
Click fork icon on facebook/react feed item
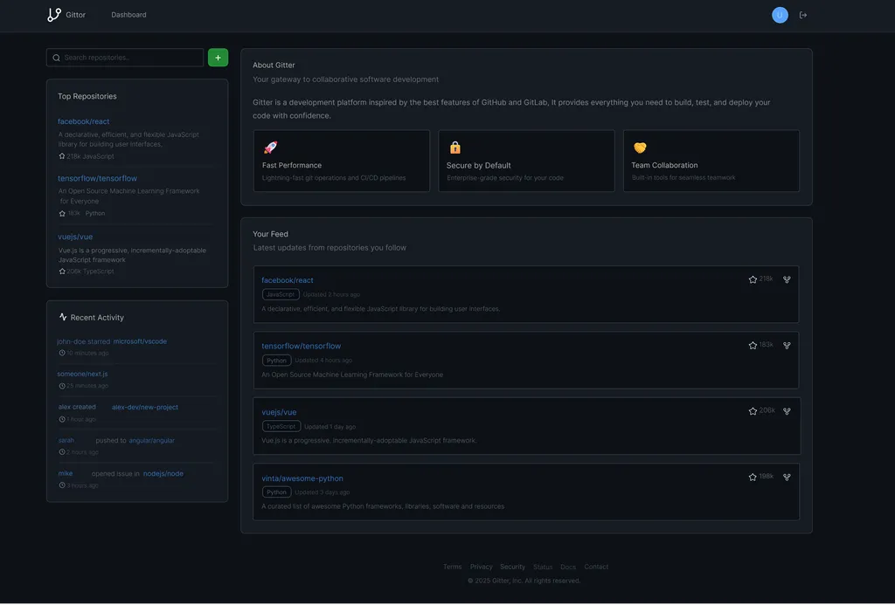click(787, 279)
